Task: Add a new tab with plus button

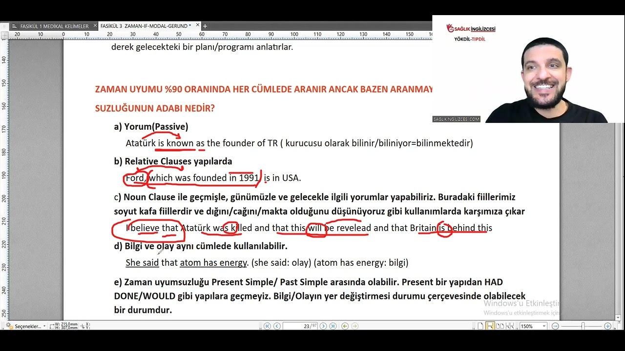Action: point(205,26)
